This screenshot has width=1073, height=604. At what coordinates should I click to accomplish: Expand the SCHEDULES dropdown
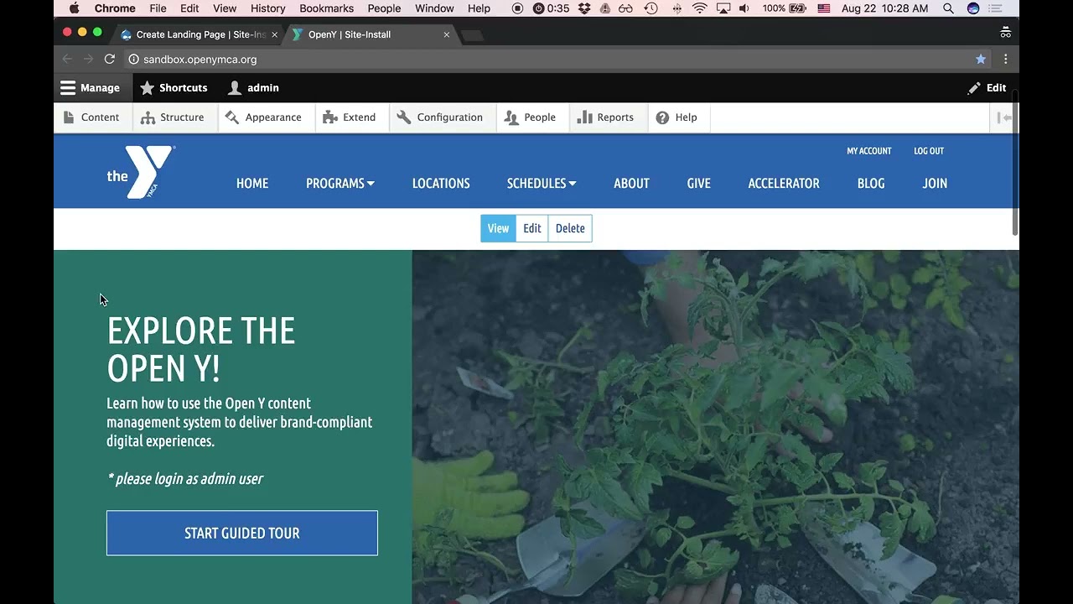542,183
